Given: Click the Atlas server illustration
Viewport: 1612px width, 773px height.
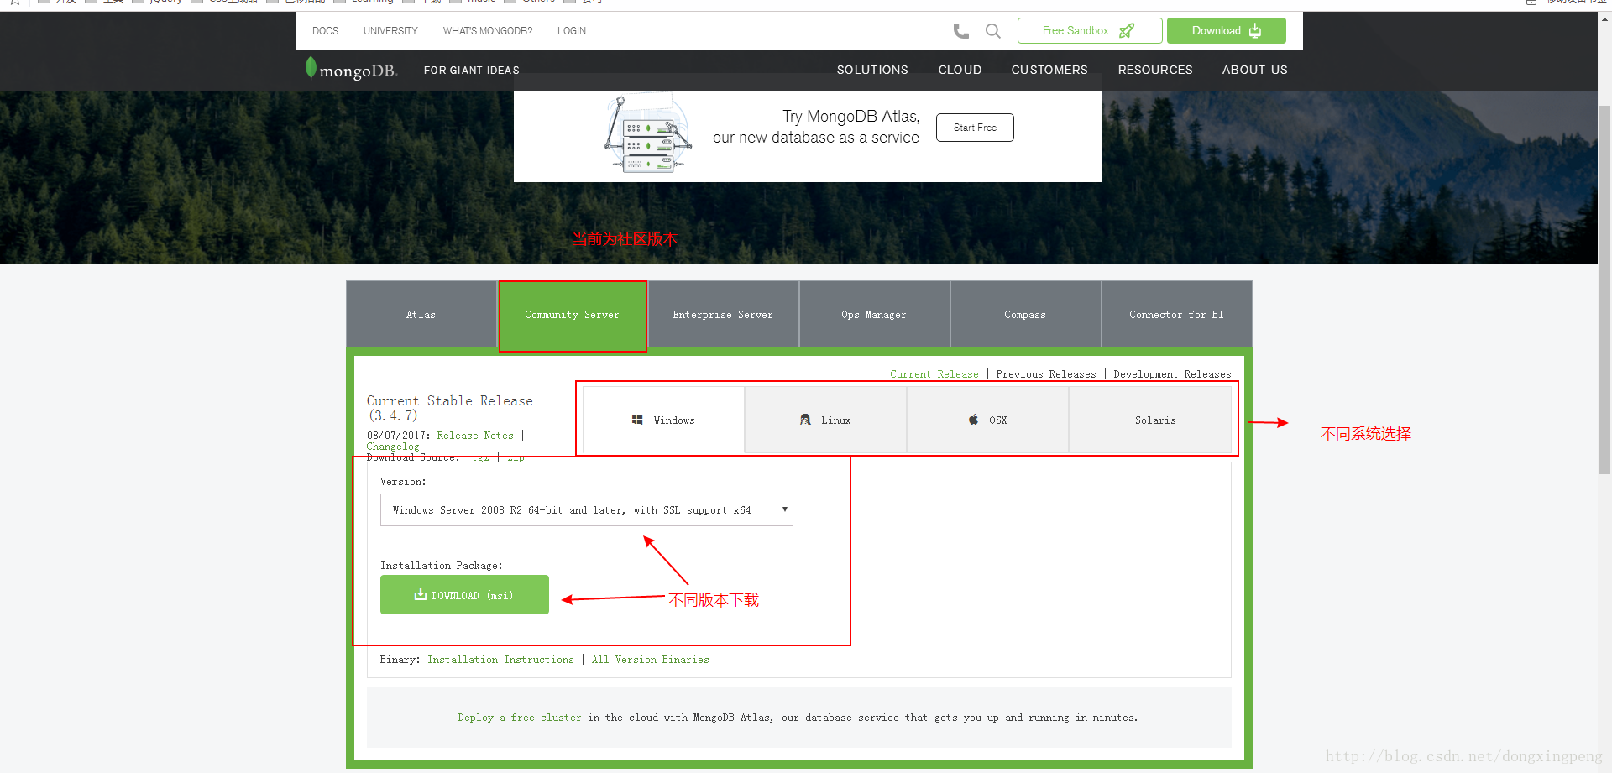Looking at the screenshot, I should point(648,134).
